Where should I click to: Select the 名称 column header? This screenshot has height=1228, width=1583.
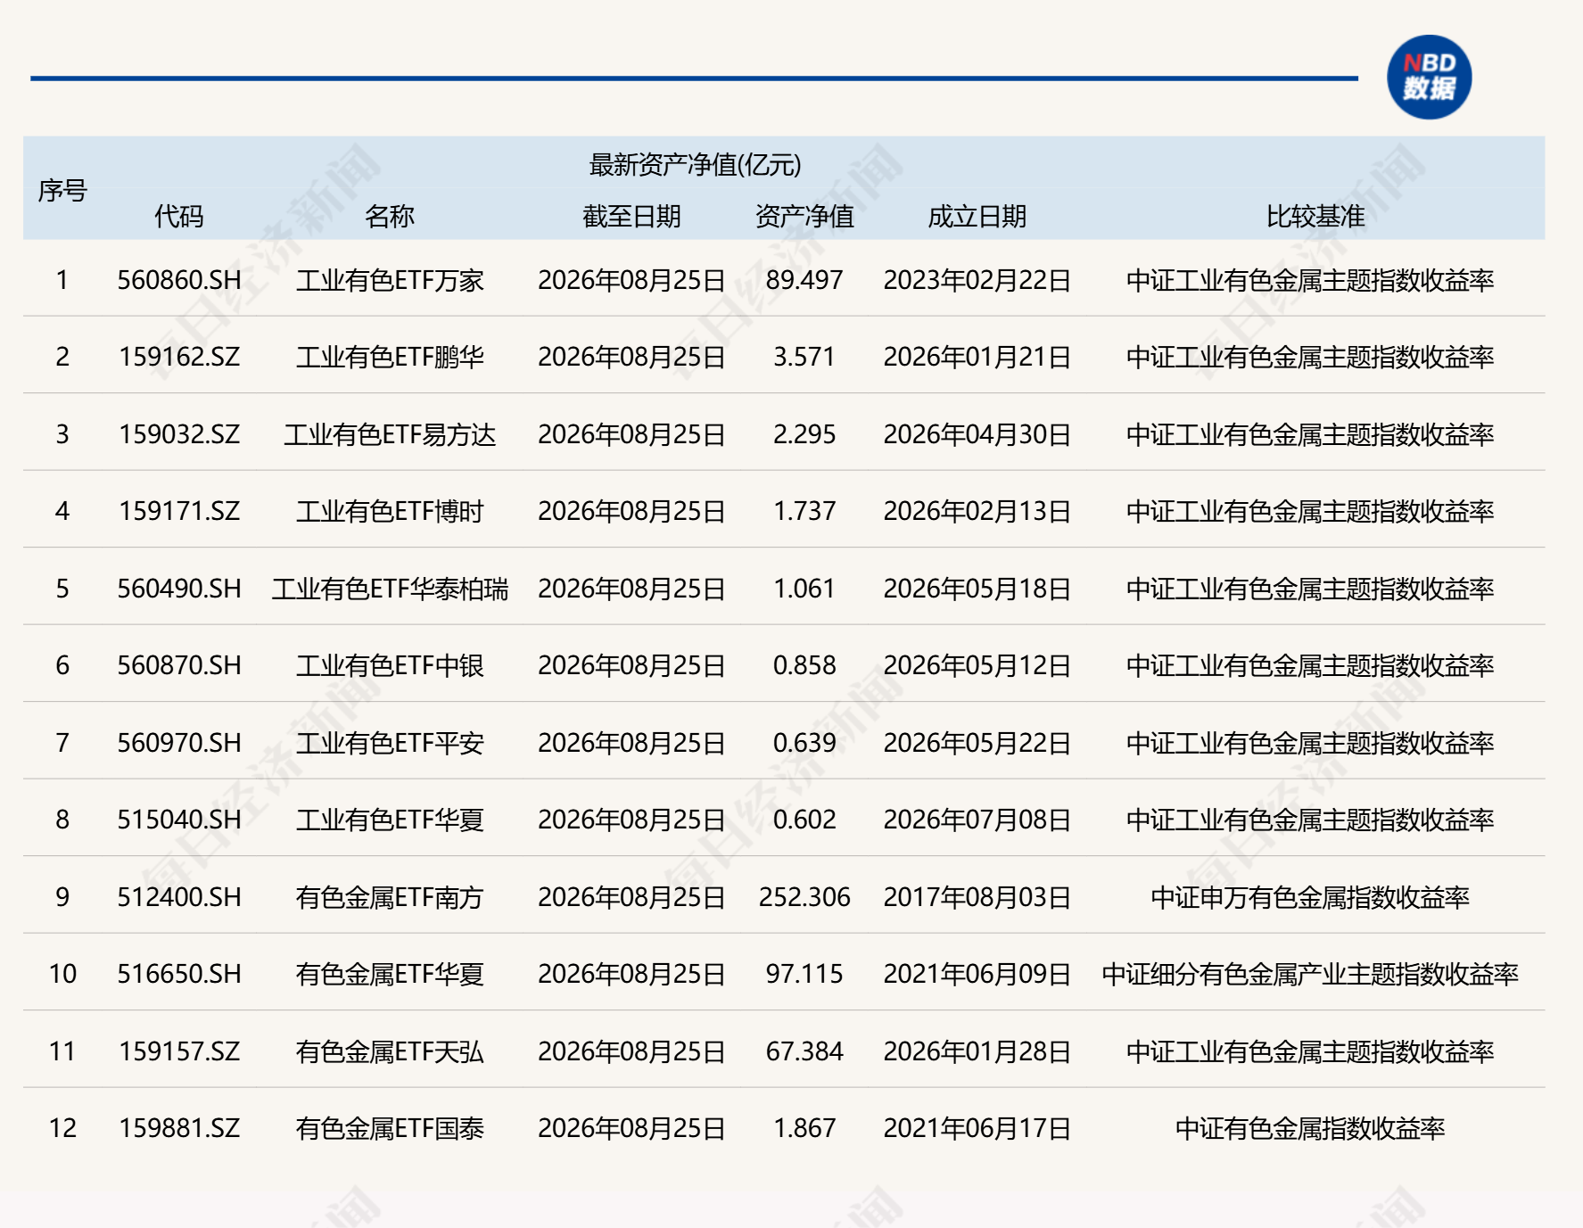390,216
